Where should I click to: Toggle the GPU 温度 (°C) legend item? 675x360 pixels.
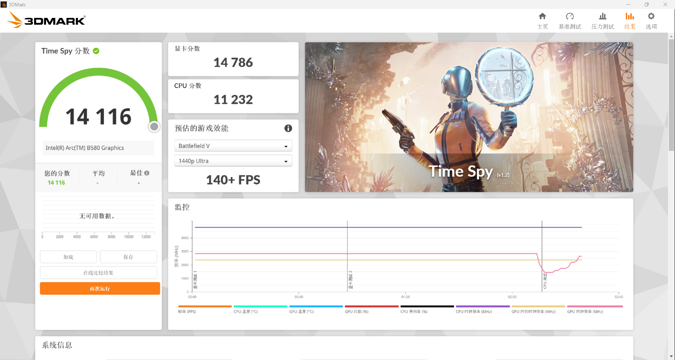click(x=316, y=309)
